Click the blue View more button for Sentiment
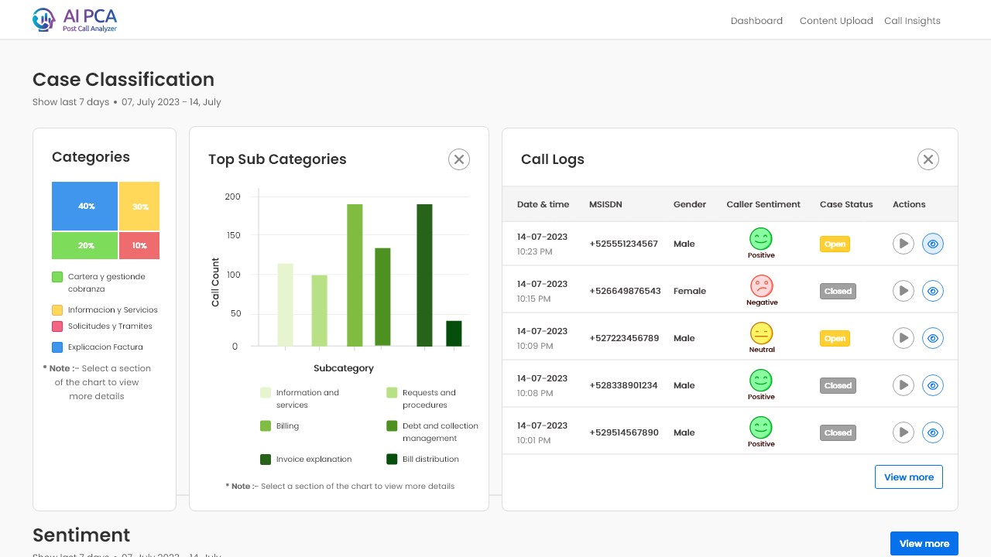The image size is (991, 557). [924, 543]
